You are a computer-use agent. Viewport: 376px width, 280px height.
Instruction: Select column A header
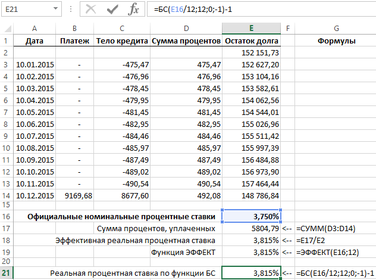(35, 29)
